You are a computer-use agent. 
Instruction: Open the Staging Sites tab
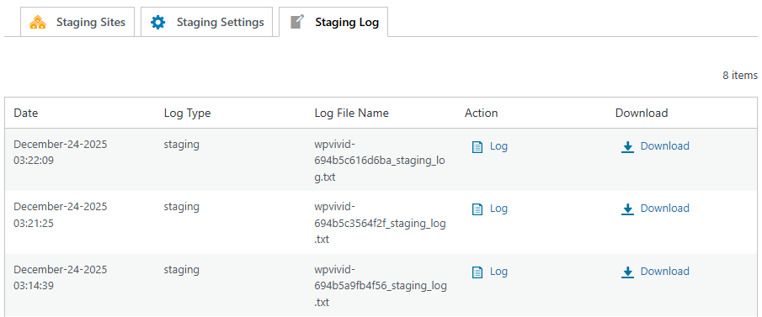[77, 22]
